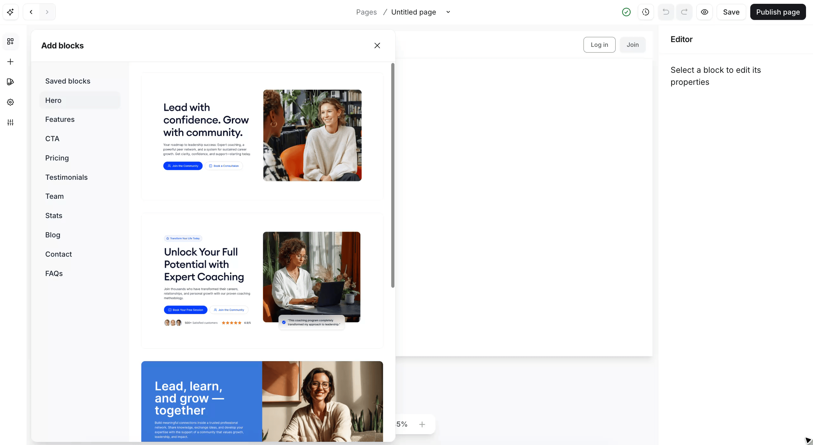This screenshot has height=445, width=813.
Task: Click the redo arrow button
Action: pos(684,12)
